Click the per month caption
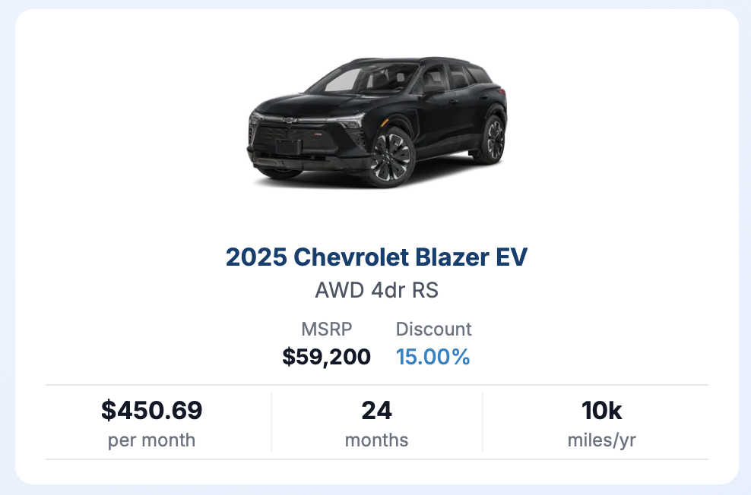Image resolution: width=751 pixels, height=495 pixels. pos(152,440)
